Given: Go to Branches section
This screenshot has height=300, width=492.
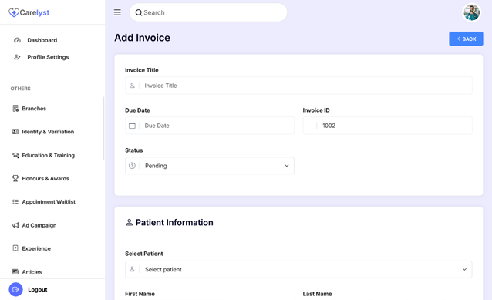Looking at the screenshot, I should click(34, 109).
